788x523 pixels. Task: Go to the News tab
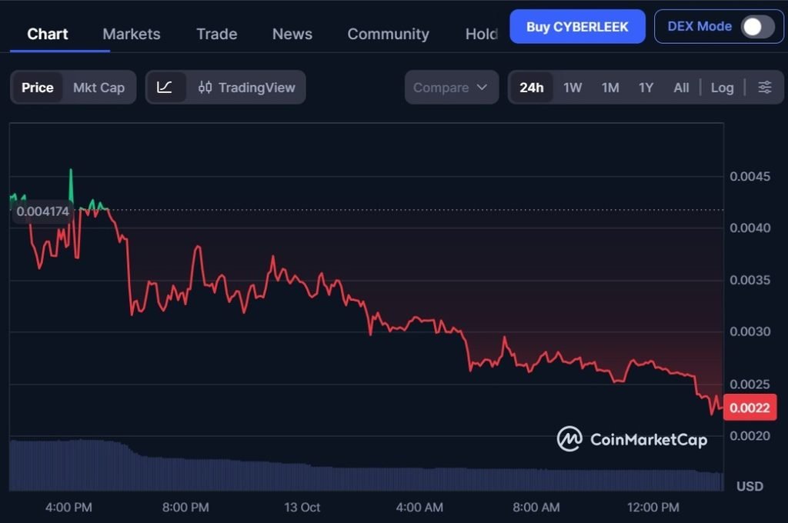292,34
